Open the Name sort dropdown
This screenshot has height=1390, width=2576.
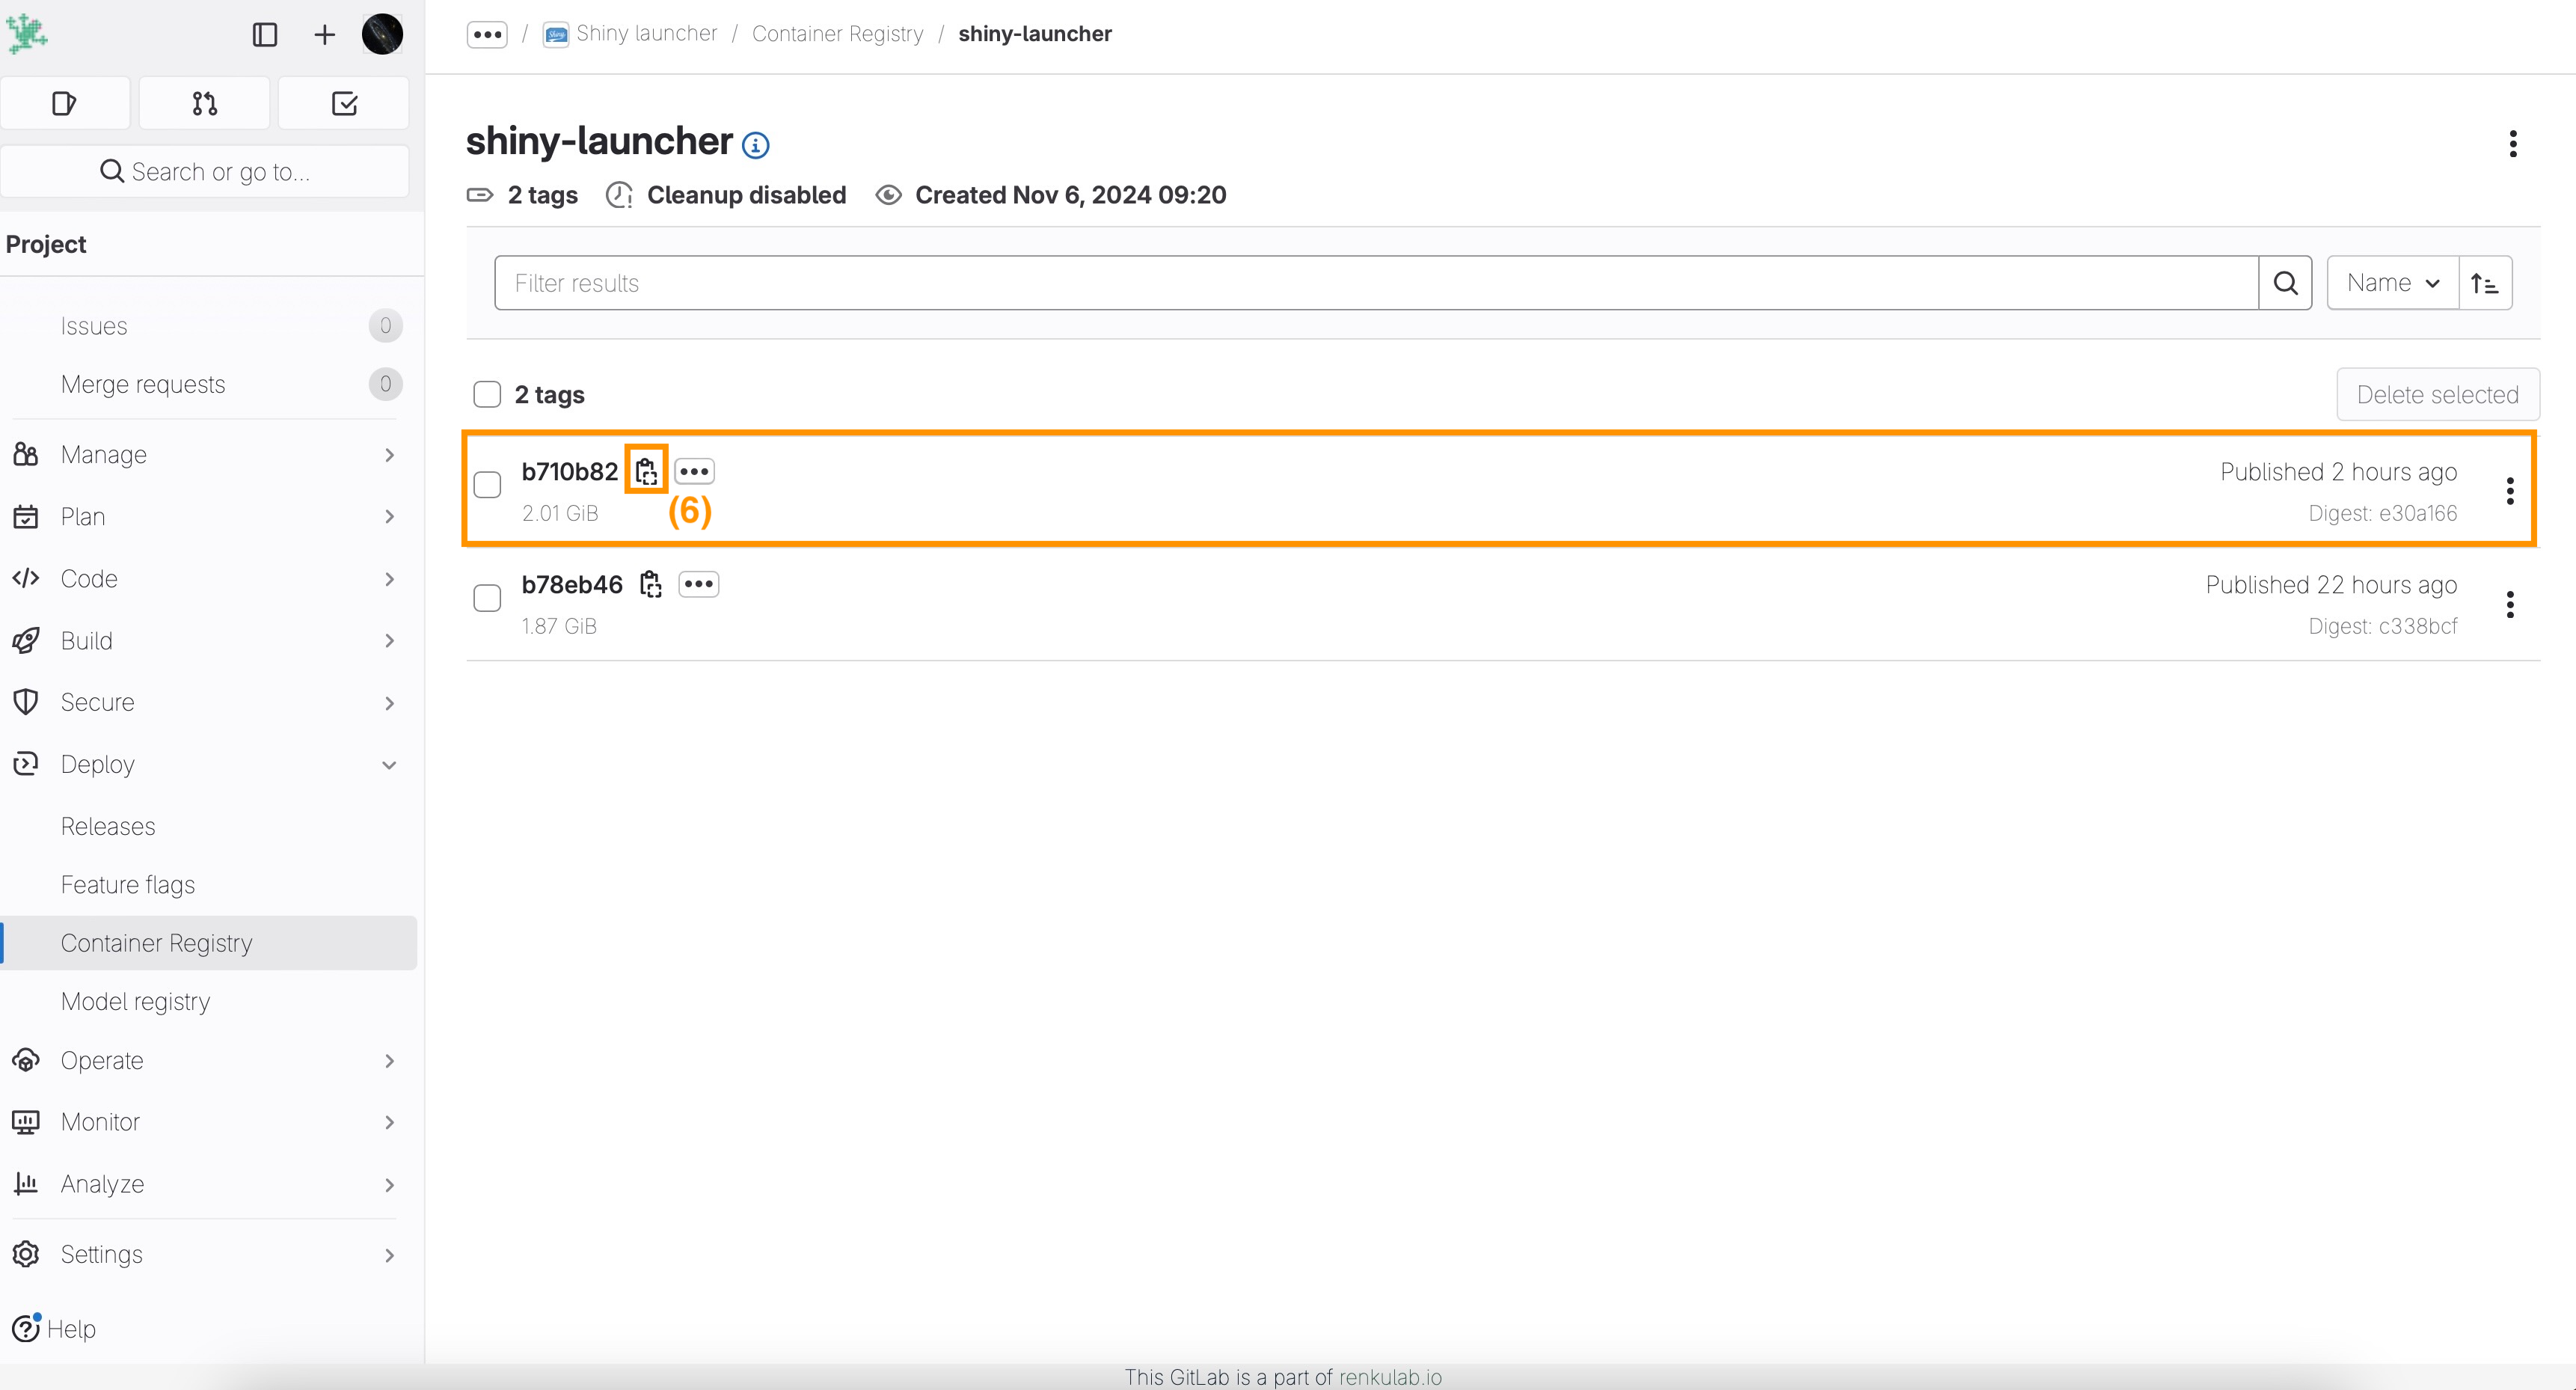point(2393,283)
